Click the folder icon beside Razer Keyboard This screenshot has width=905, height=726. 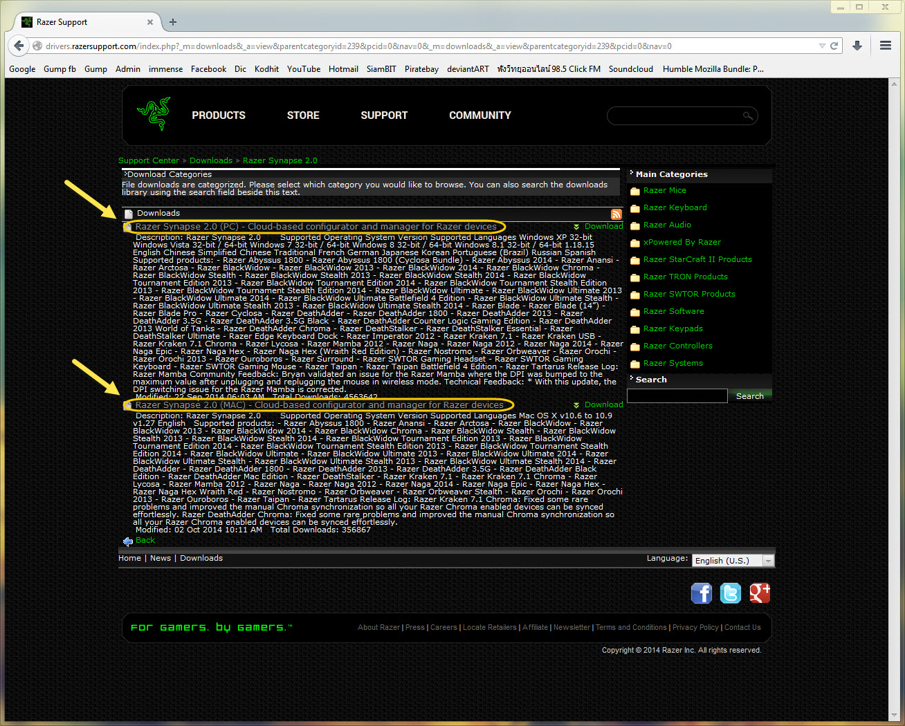pyautogui.click(x=635, y=209)
